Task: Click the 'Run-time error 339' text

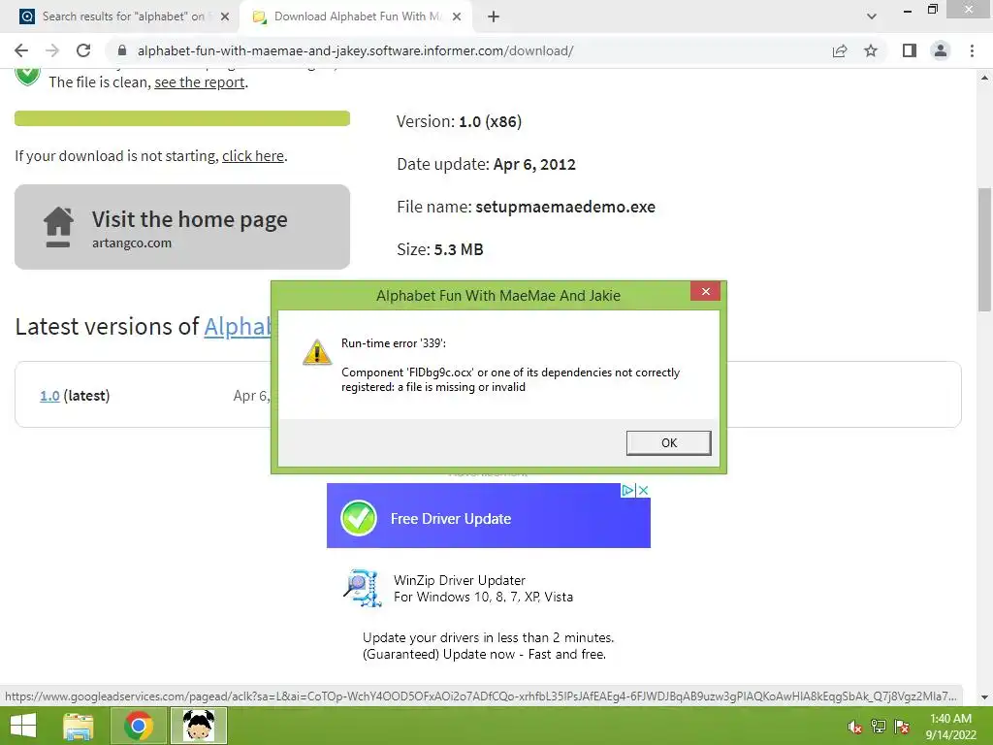Action: point(394,343)
